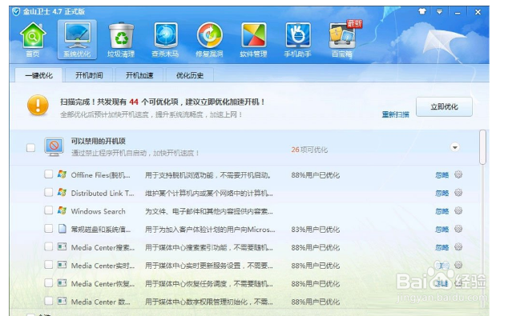
Task: Check the Media Center搜索... checkbox
Action: (x=48, y=246)
